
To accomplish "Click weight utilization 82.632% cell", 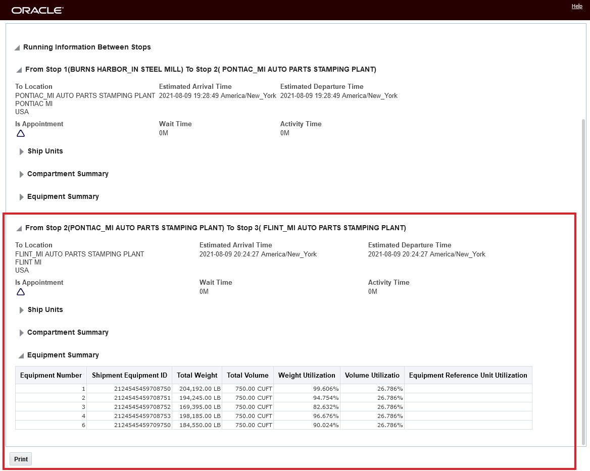I will [307, 407].
